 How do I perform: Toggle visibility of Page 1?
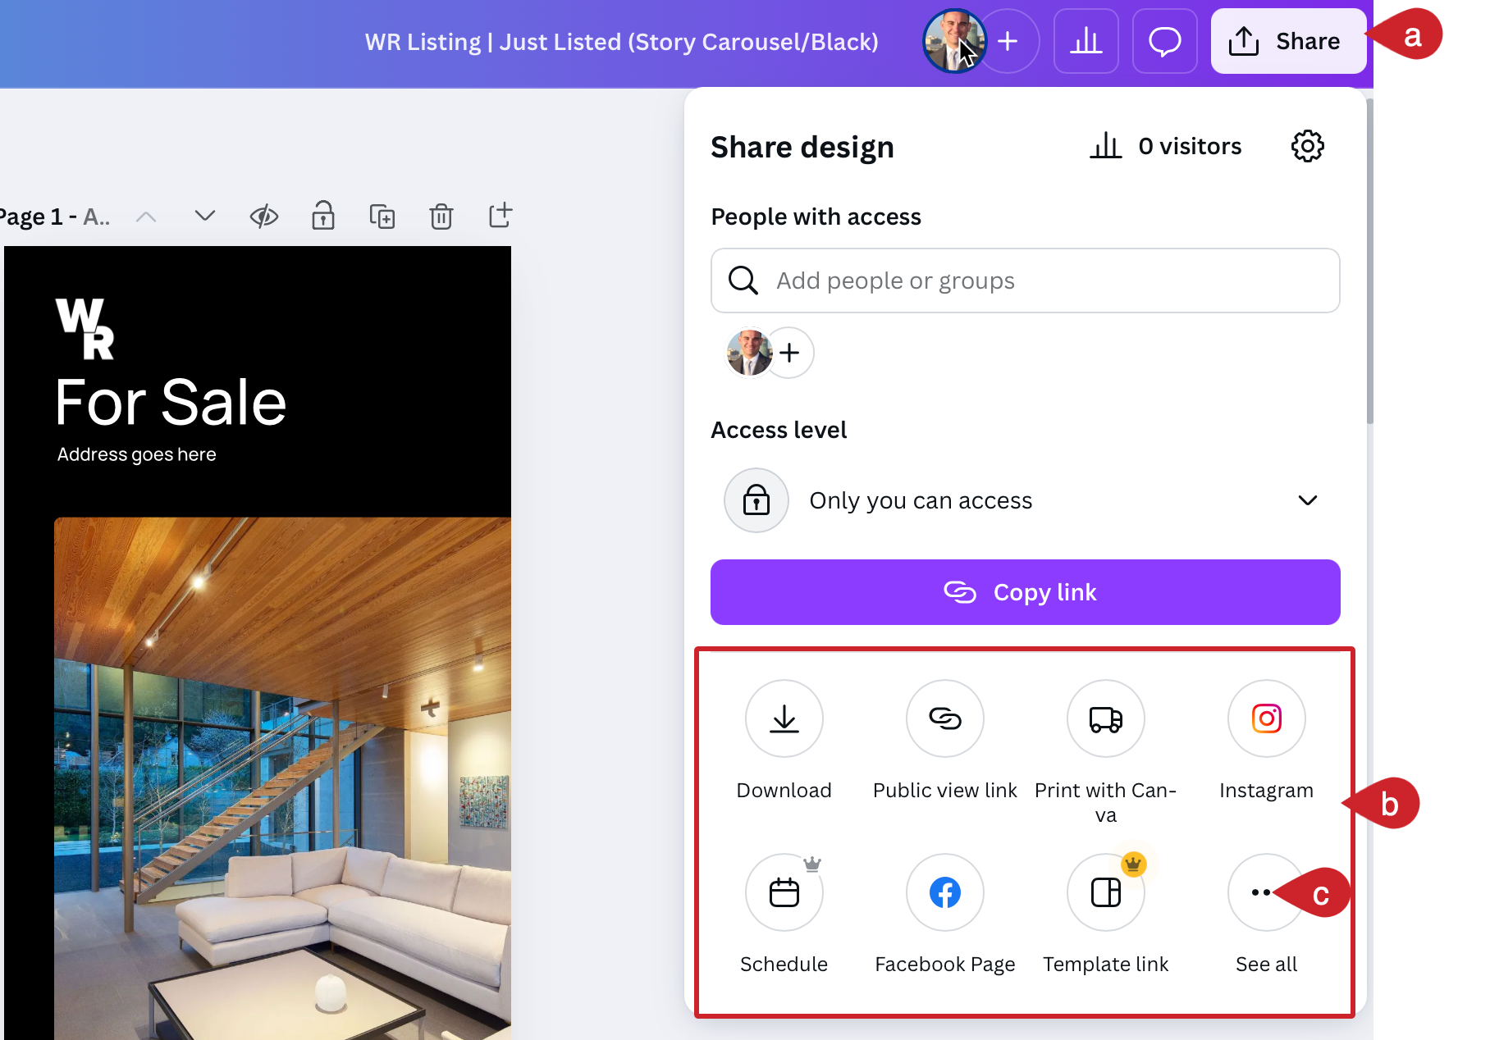263,216
